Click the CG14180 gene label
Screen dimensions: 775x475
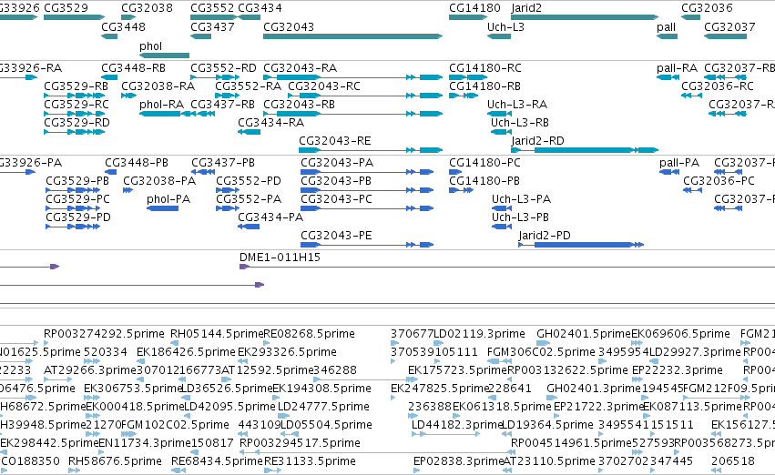pyautogui.click(x=474, y=8)
